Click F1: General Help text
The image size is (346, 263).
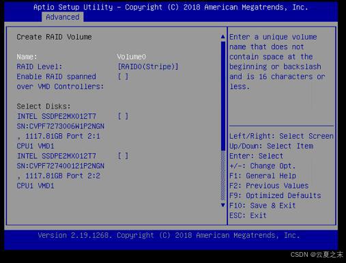[263, 176]
